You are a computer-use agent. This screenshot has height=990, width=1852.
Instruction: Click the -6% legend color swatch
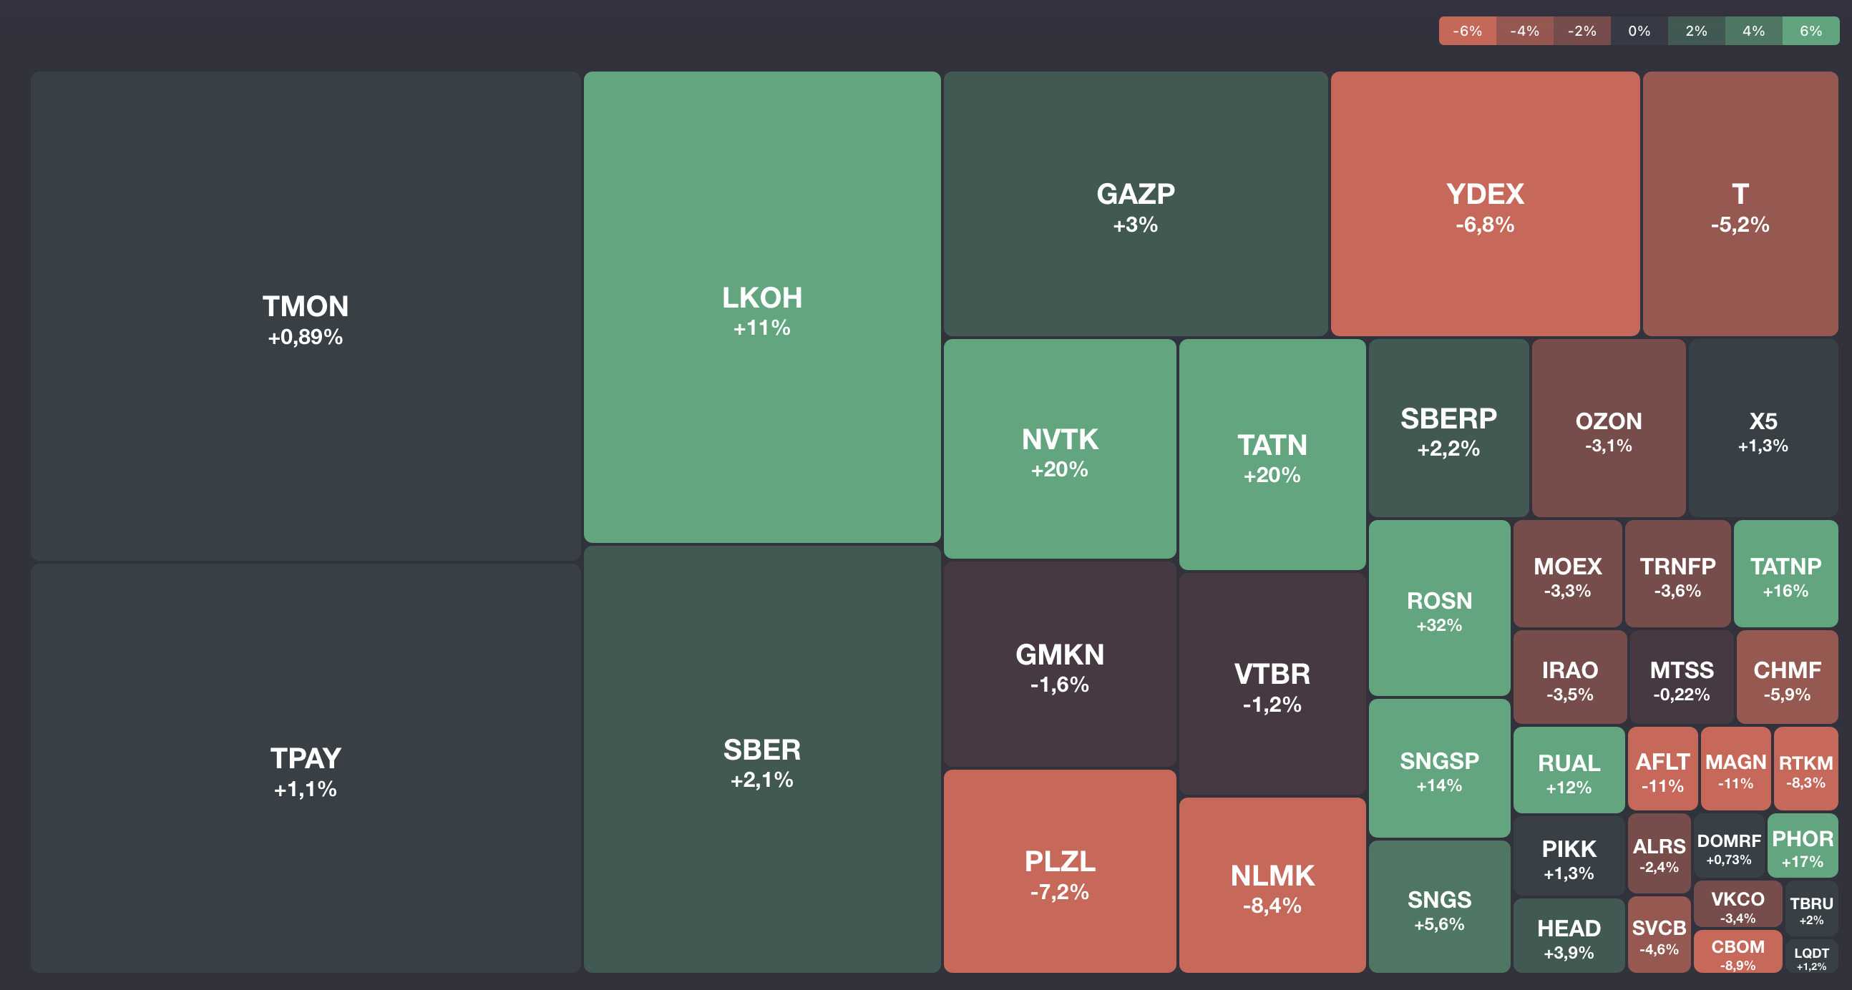1467,31
